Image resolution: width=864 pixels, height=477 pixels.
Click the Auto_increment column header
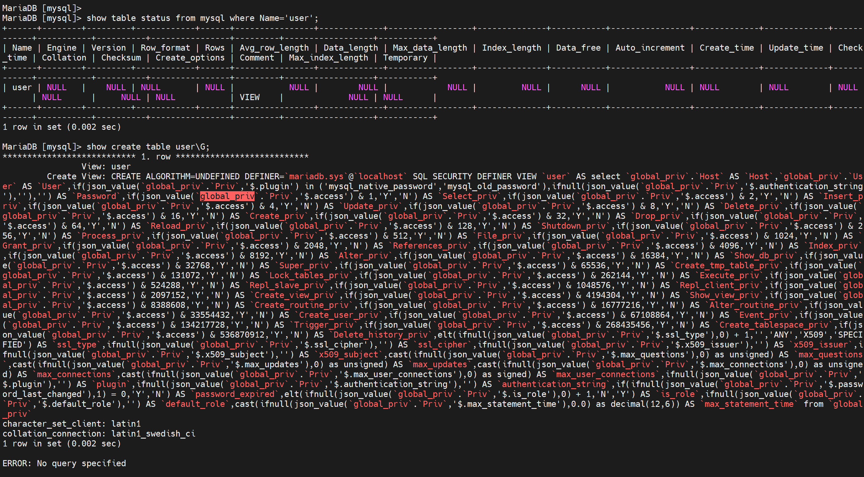coord(650,48)
